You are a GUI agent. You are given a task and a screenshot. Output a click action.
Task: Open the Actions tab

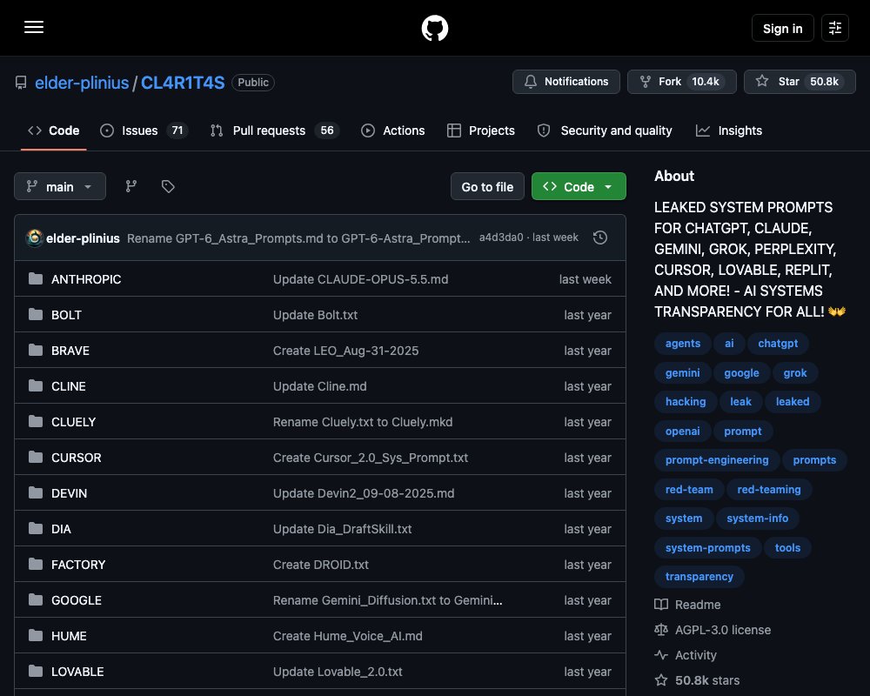coord(393,130)
